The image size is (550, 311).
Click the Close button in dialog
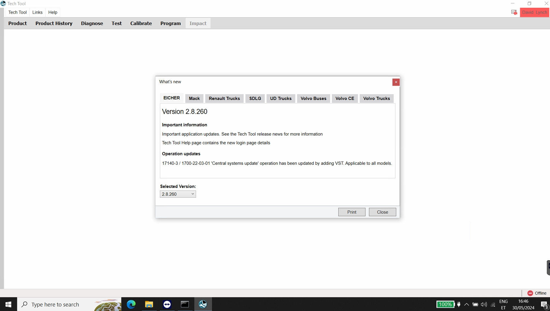tap(383, 212)
